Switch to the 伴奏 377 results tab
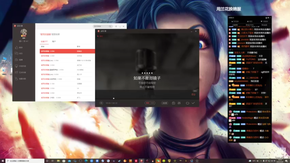 coord(44,42)
